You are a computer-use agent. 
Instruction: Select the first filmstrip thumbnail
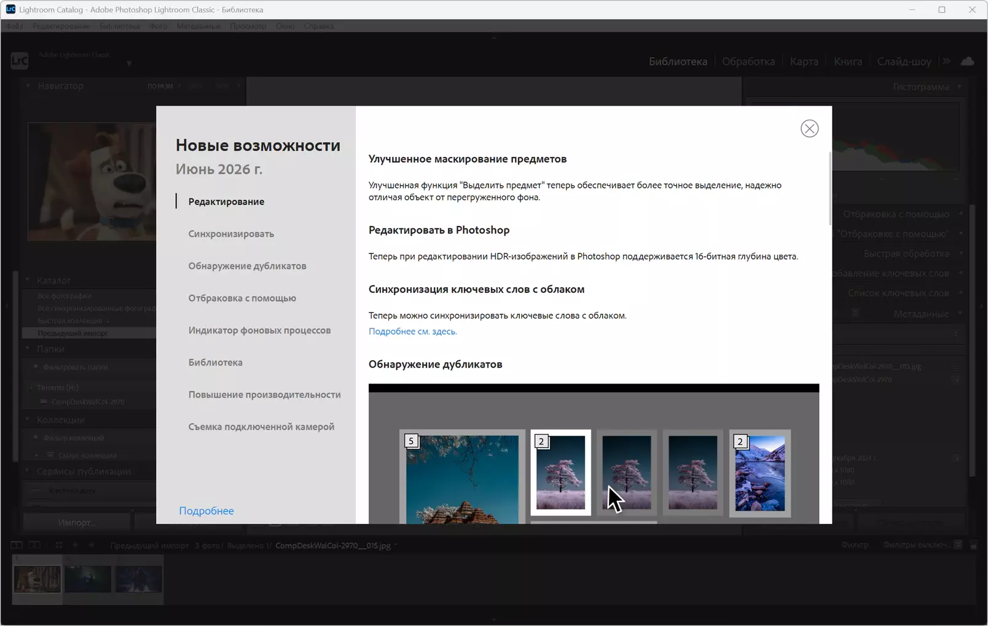(37, 579)
